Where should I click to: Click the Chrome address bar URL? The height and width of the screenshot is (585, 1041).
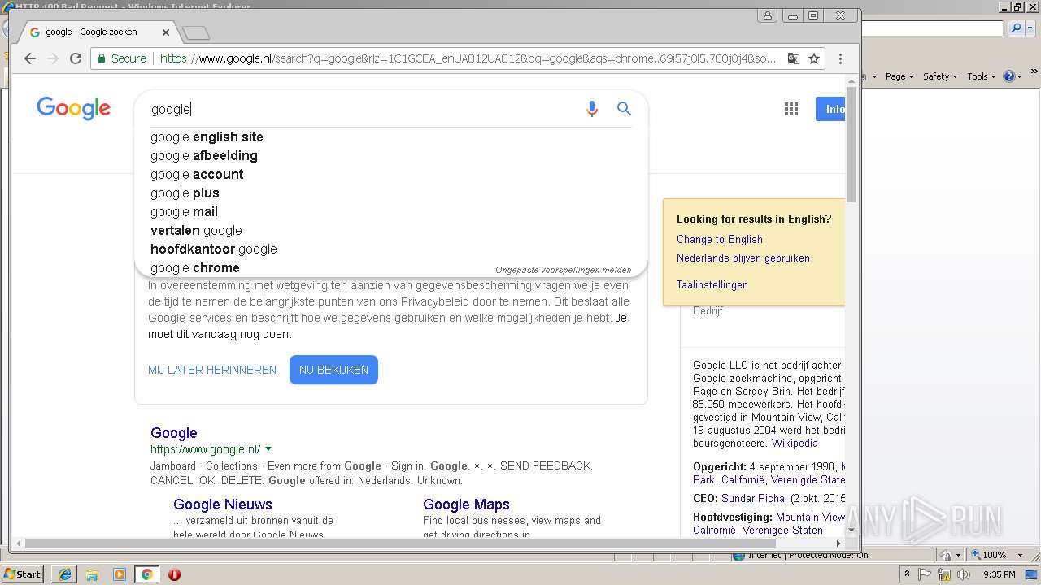(x=468, y=58)
